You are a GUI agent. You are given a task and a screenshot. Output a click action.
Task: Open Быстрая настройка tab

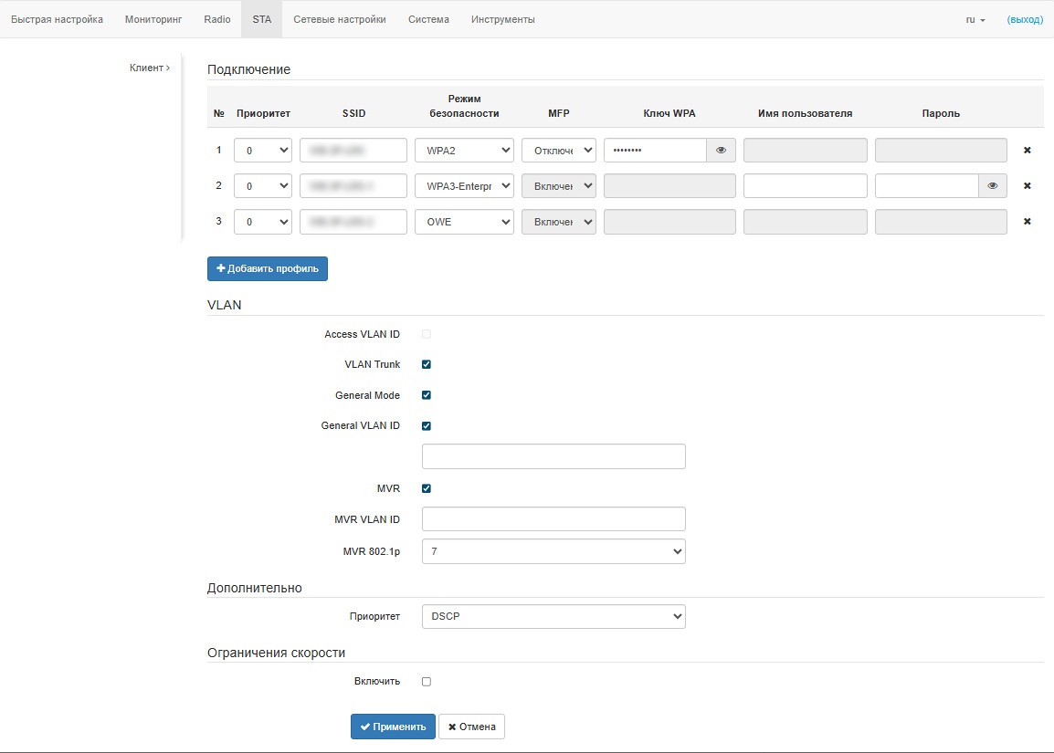[x=58, y=19]
